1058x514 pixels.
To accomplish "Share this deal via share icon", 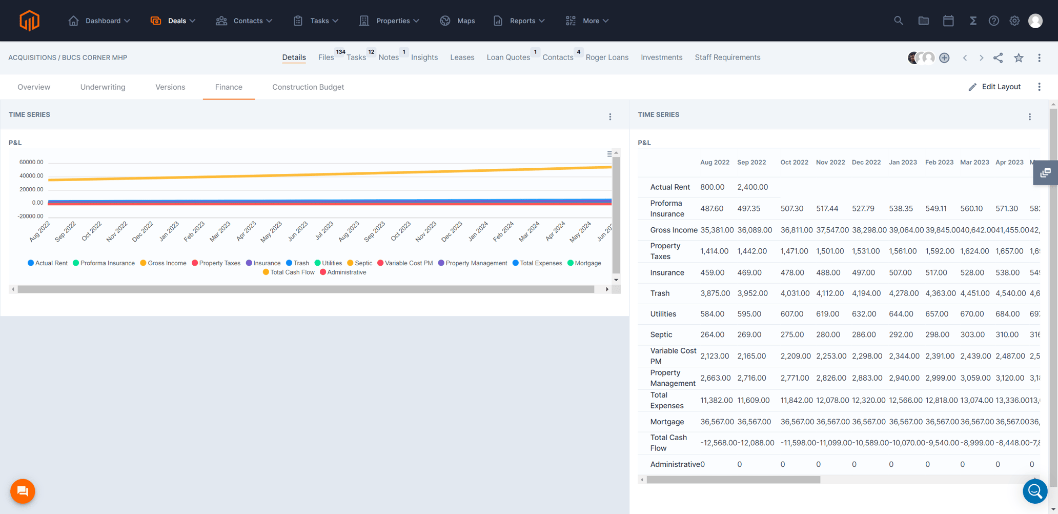I will [x=998, y=57].
